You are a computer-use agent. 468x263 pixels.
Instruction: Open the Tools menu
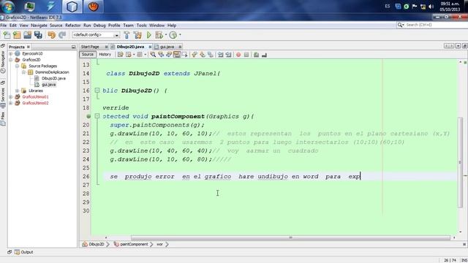tap(141, 26)
